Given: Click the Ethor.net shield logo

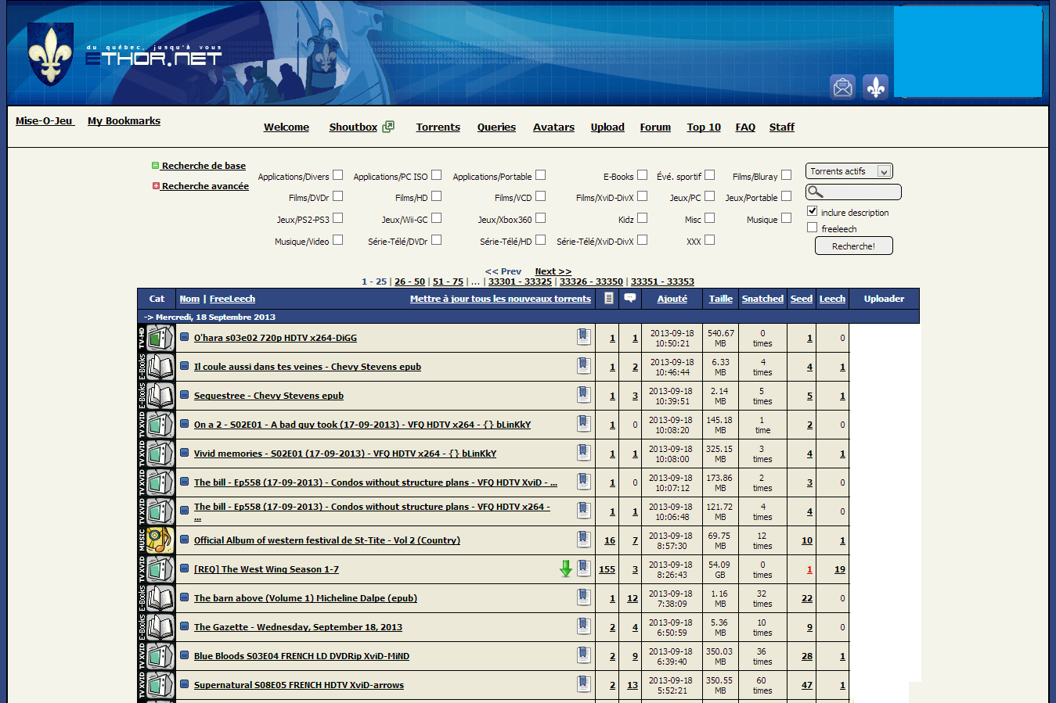Looking at the screenshot, I should [x=51, y=54].
